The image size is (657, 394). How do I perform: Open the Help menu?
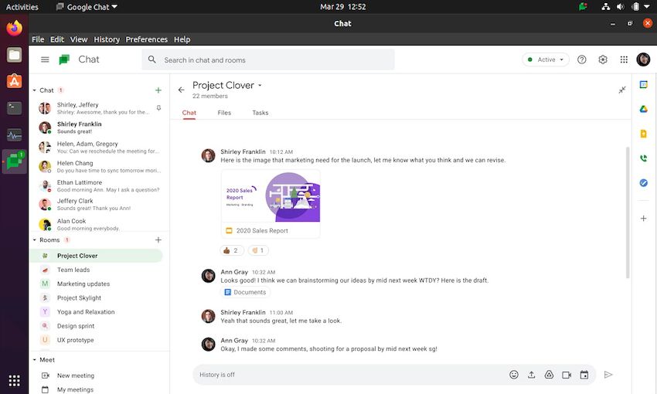coord(182,39)
